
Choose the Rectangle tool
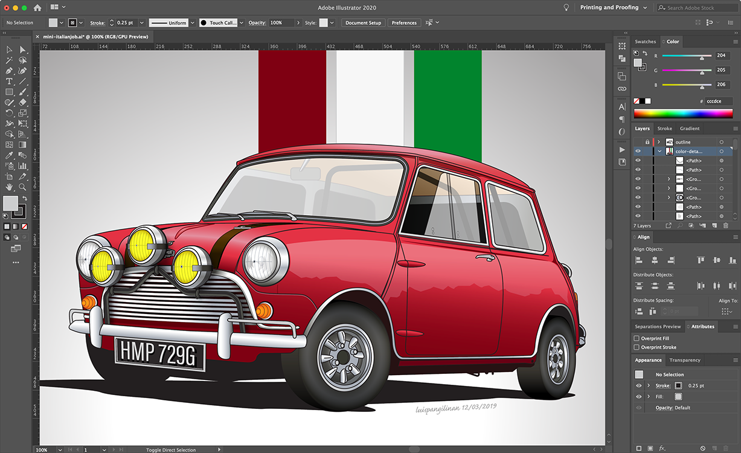point(9,92)
